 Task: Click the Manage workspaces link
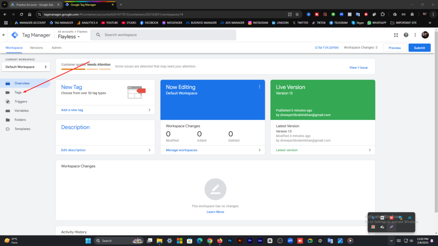(x=181, y=150)
